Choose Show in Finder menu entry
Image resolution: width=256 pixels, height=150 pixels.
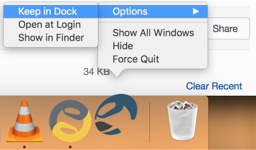[x=51, y=38]
